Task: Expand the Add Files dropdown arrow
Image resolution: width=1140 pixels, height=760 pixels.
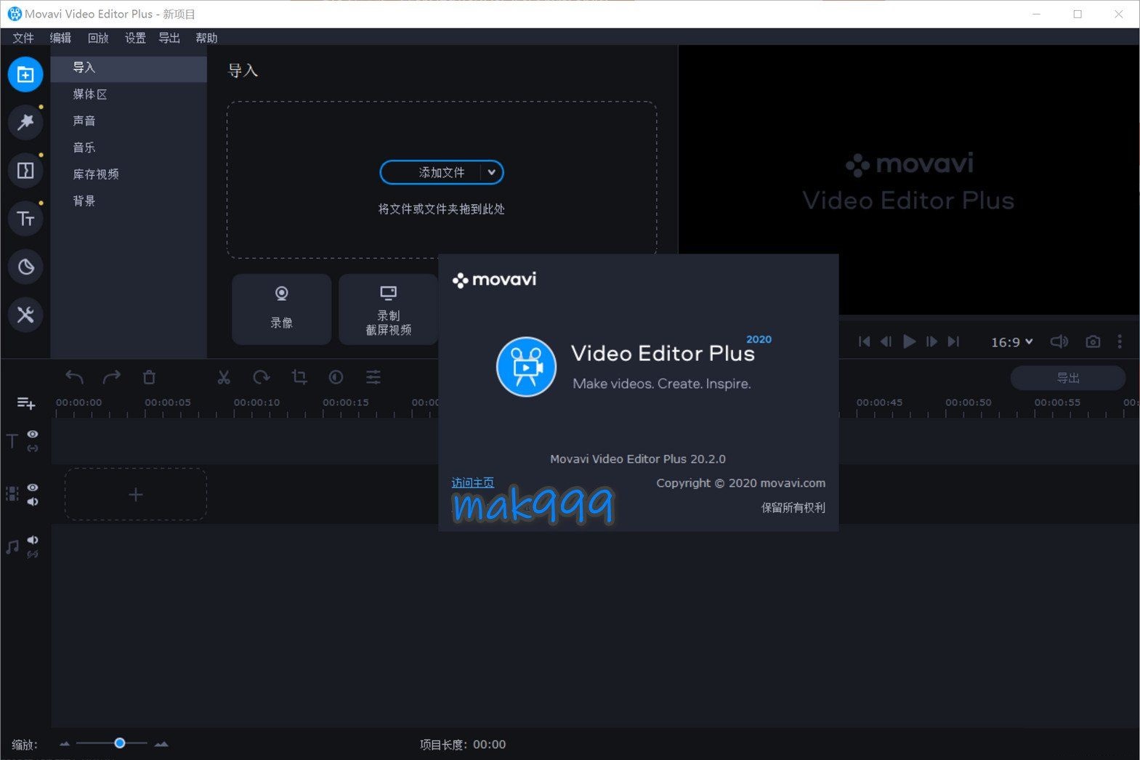Action: pyautogui.click(x=492, y=172)
